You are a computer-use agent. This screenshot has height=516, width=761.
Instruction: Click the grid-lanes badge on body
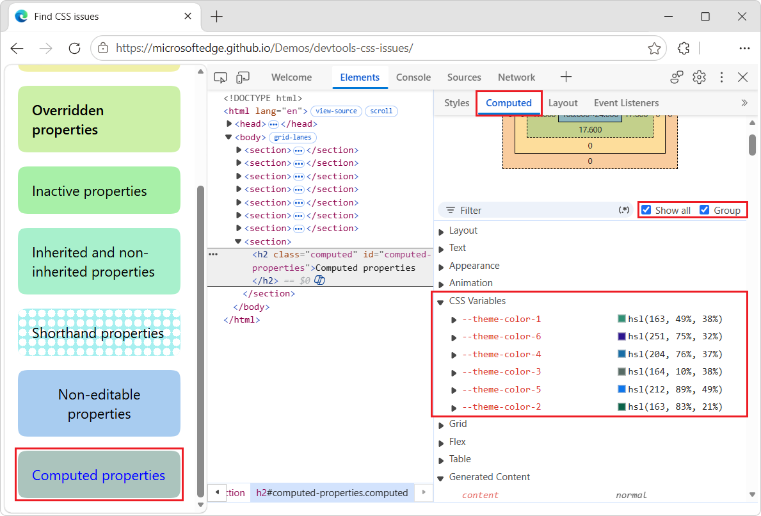[292, 138]
